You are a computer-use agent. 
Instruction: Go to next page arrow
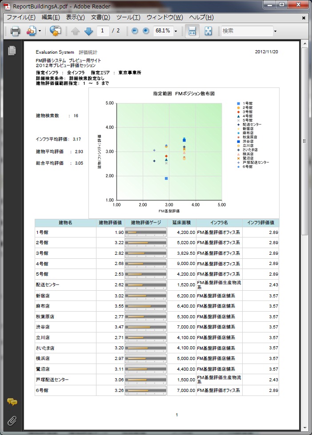[x=88, y=31]
